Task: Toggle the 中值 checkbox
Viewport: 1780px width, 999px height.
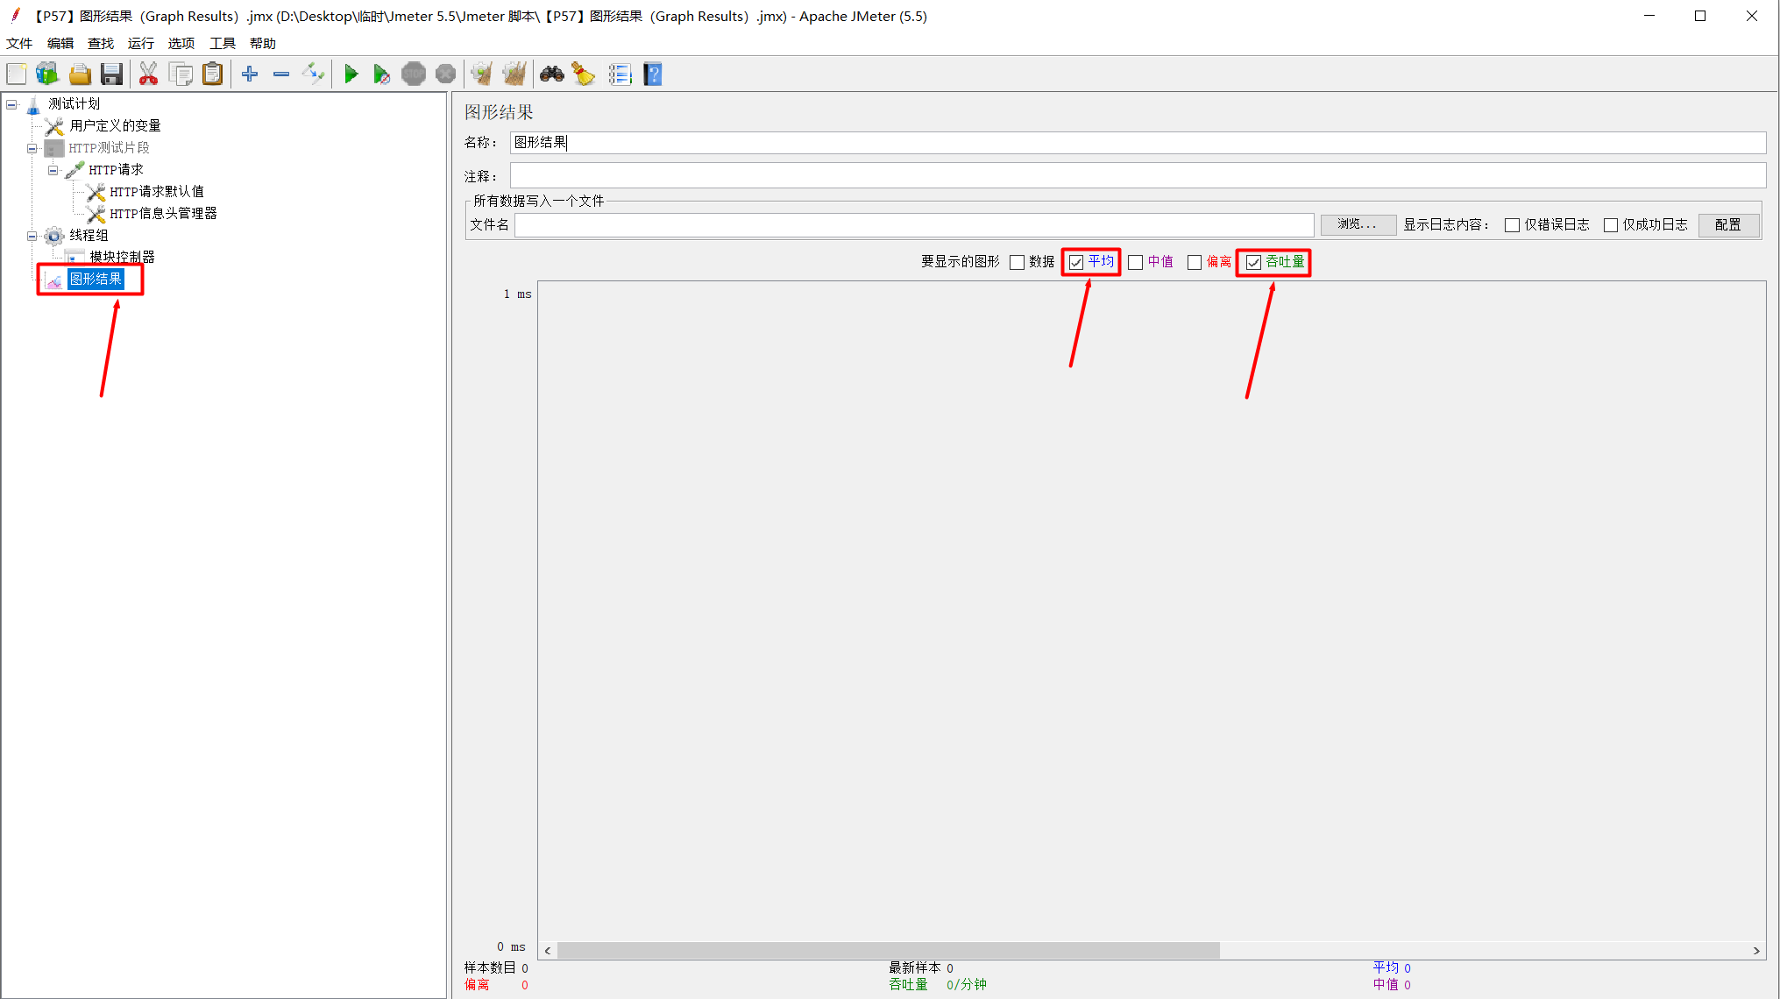Action: click(x=1135, y=262)
